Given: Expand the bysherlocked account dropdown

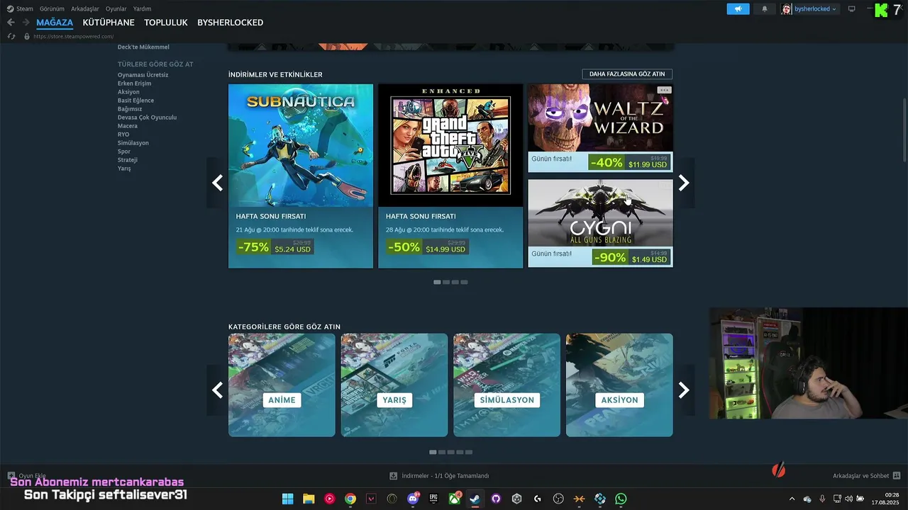Looking at the screenshot, I should point(809,8).
